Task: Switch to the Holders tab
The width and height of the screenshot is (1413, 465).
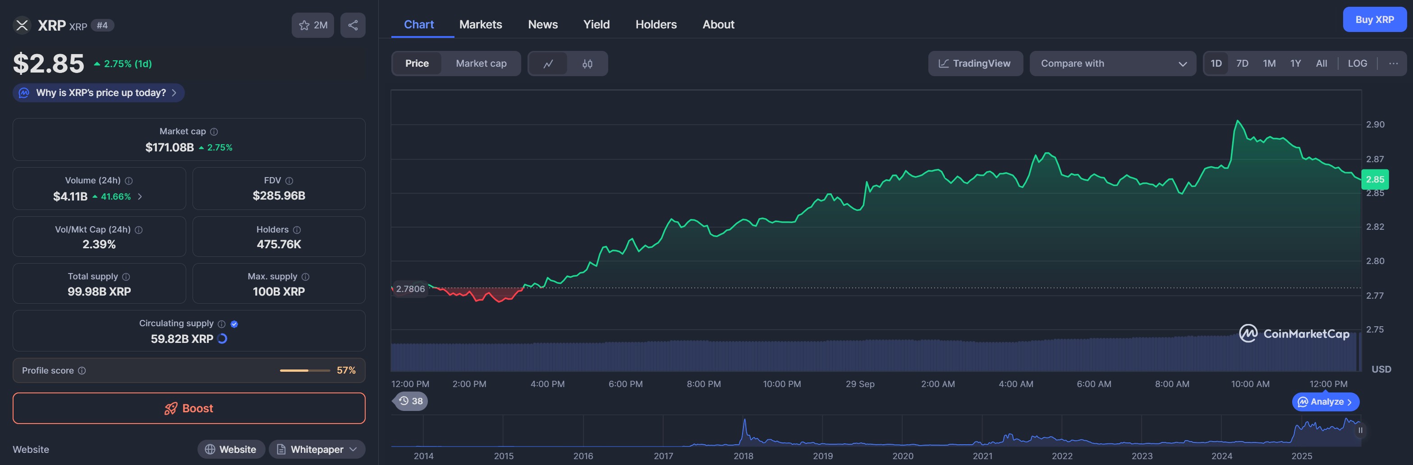Action: [x=656, y=25]
